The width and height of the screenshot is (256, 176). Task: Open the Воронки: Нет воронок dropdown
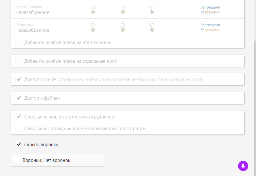pyautogui.click(x=58, y=160)
